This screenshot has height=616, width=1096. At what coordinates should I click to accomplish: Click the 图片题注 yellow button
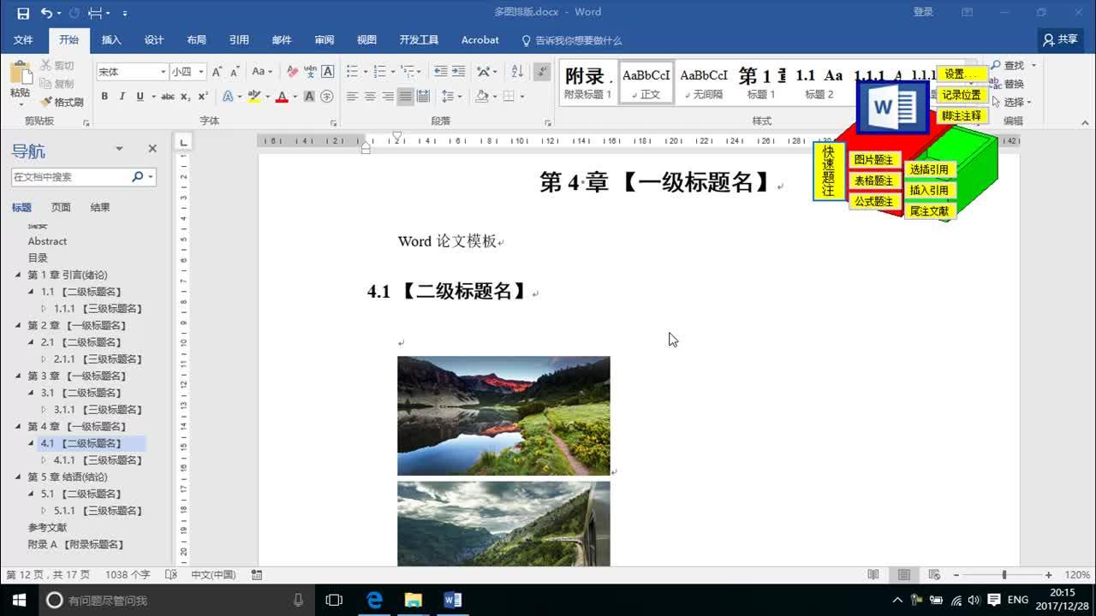click(873, 160)
